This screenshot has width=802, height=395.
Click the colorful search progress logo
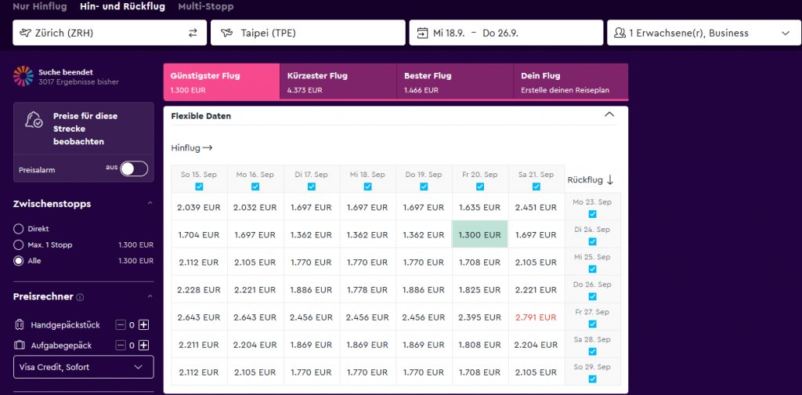click(23, 76)
